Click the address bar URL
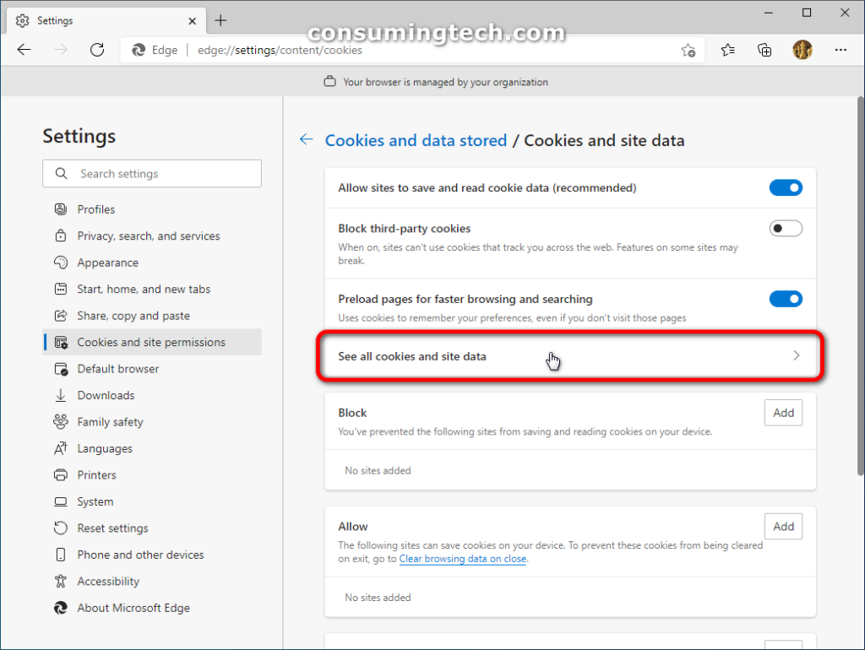This screenshot has width=865, height=650. pyautogui.click(x=280, y=50)
